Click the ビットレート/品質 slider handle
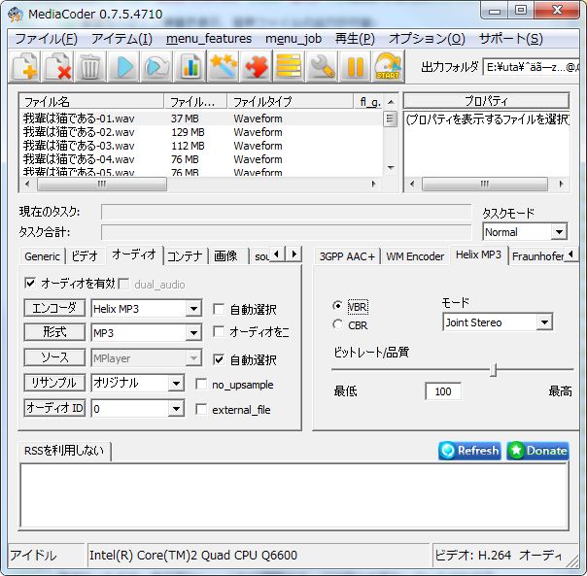This screenshot has width=587, height=576. [494, 370]
